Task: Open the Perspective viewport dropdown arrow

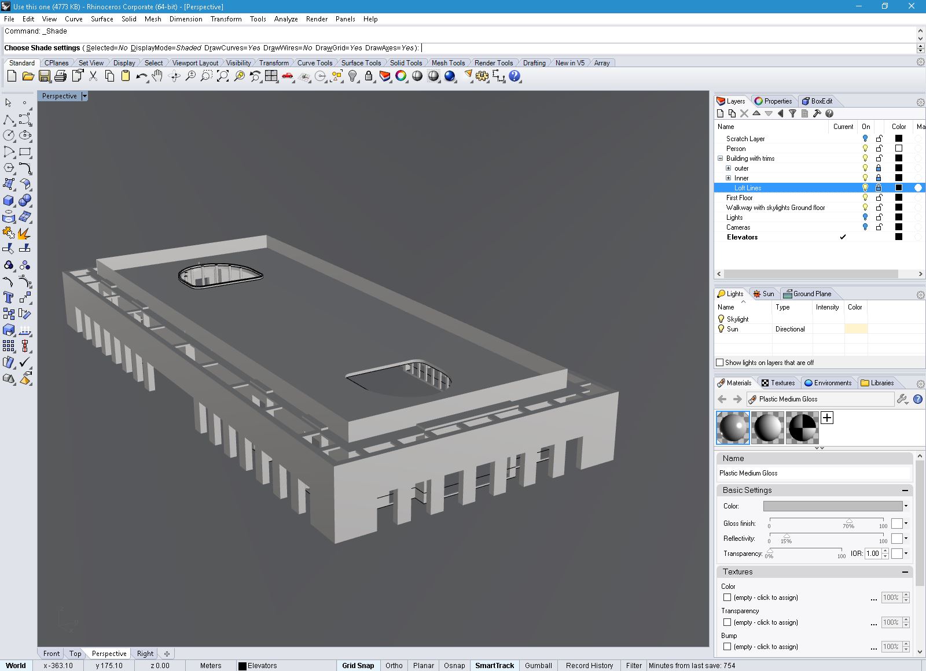Action: coord(84,96)
